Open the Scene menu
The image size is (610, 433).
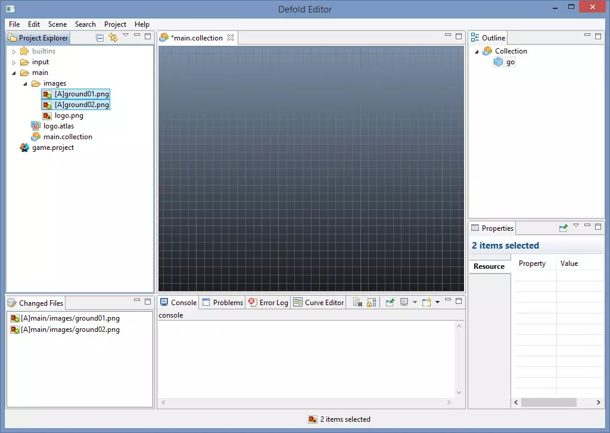pyautogui.click(x=57, y=24)
